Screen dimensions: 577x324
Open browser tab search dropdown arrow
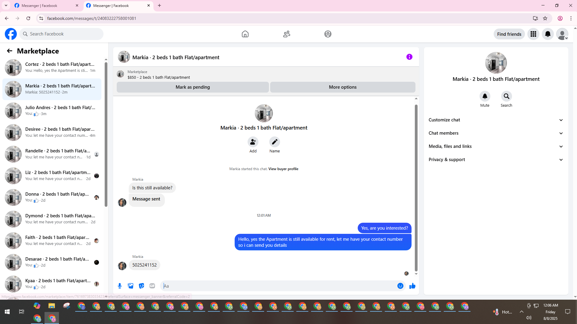pos(6,5)
